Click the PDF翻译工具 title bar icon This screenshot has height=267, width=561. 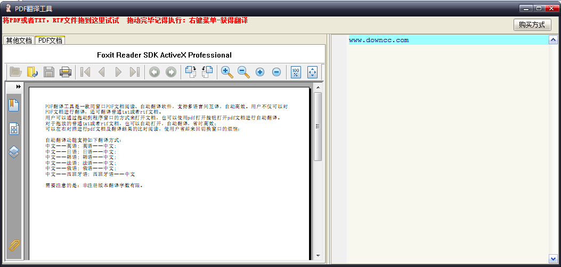click(7, 9)
